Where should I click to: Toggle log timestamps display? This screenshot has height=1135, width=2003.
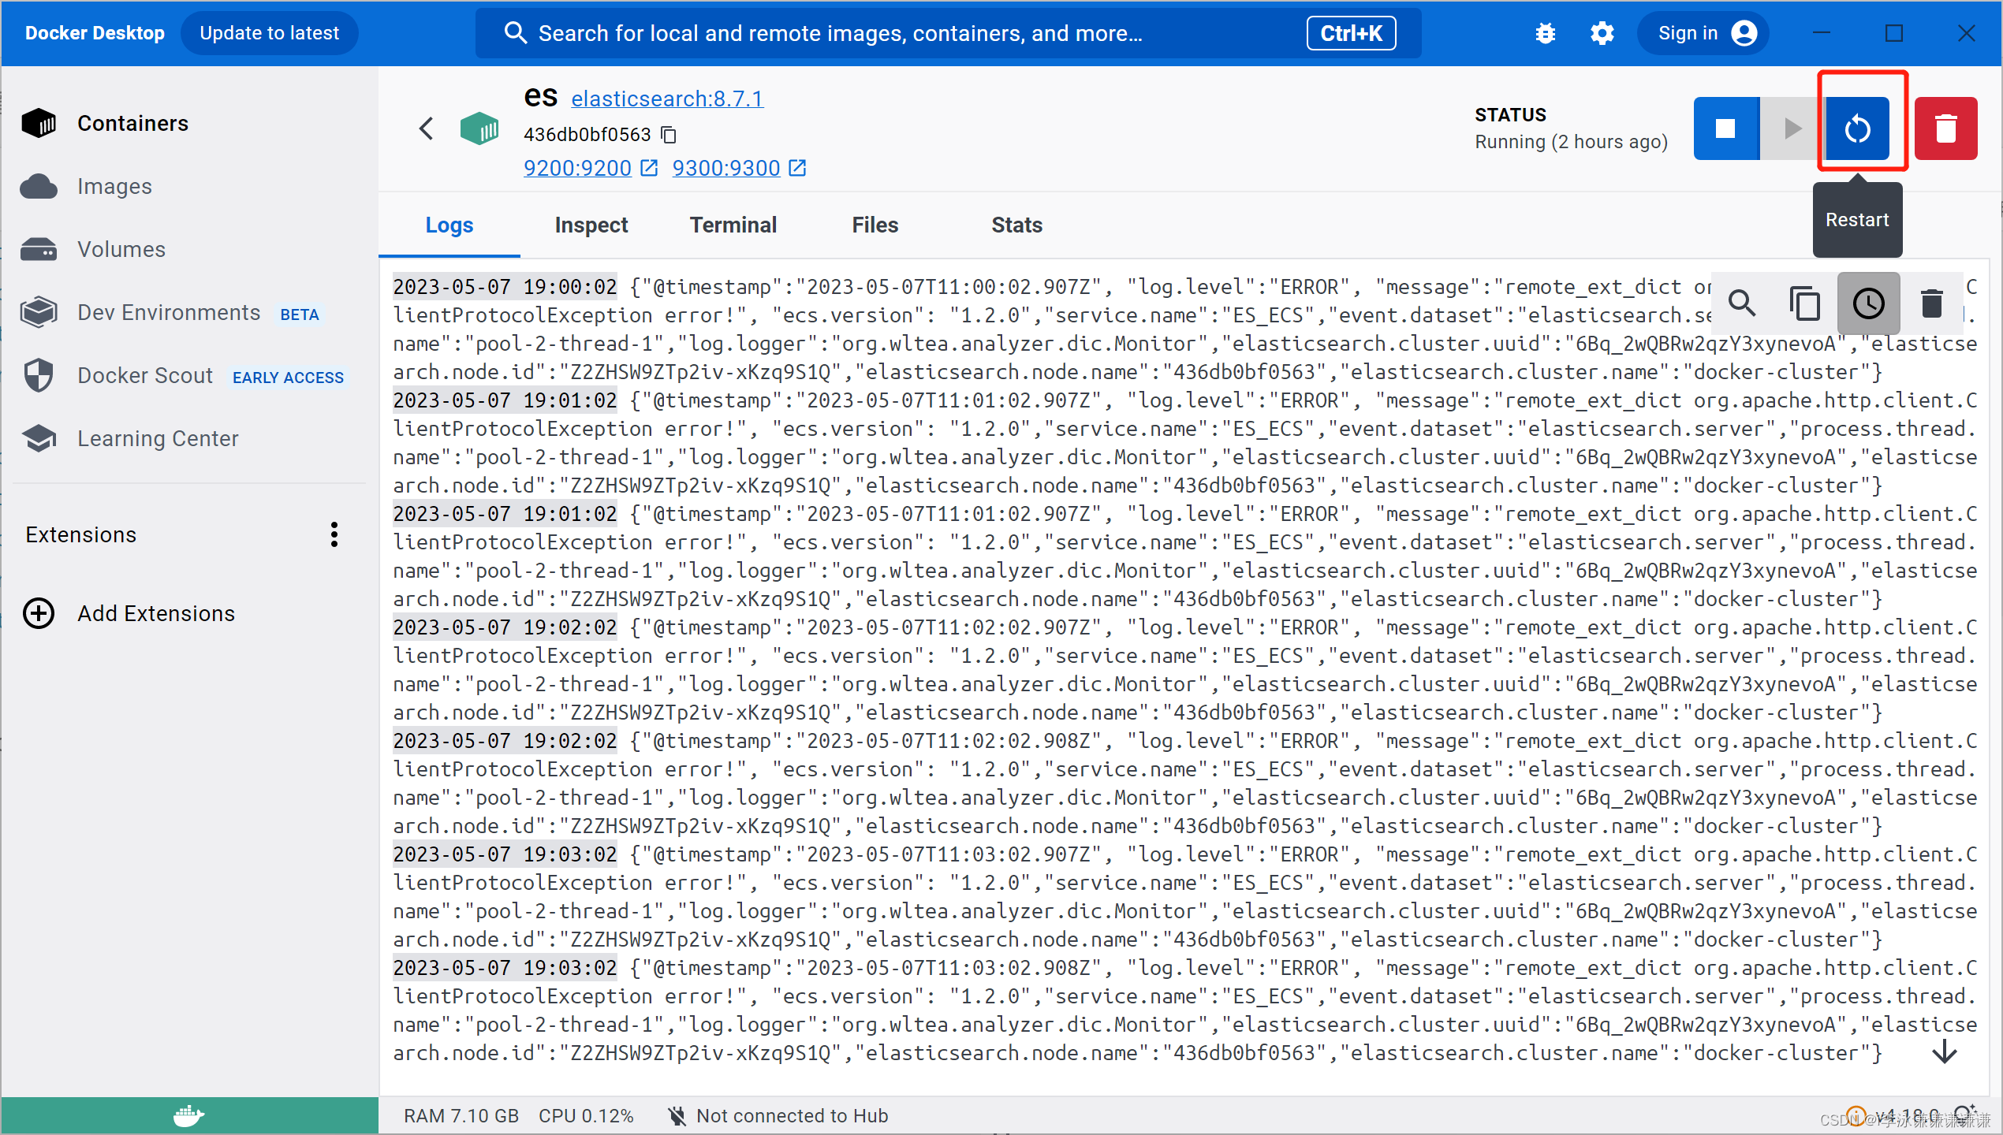(1867, 303)
